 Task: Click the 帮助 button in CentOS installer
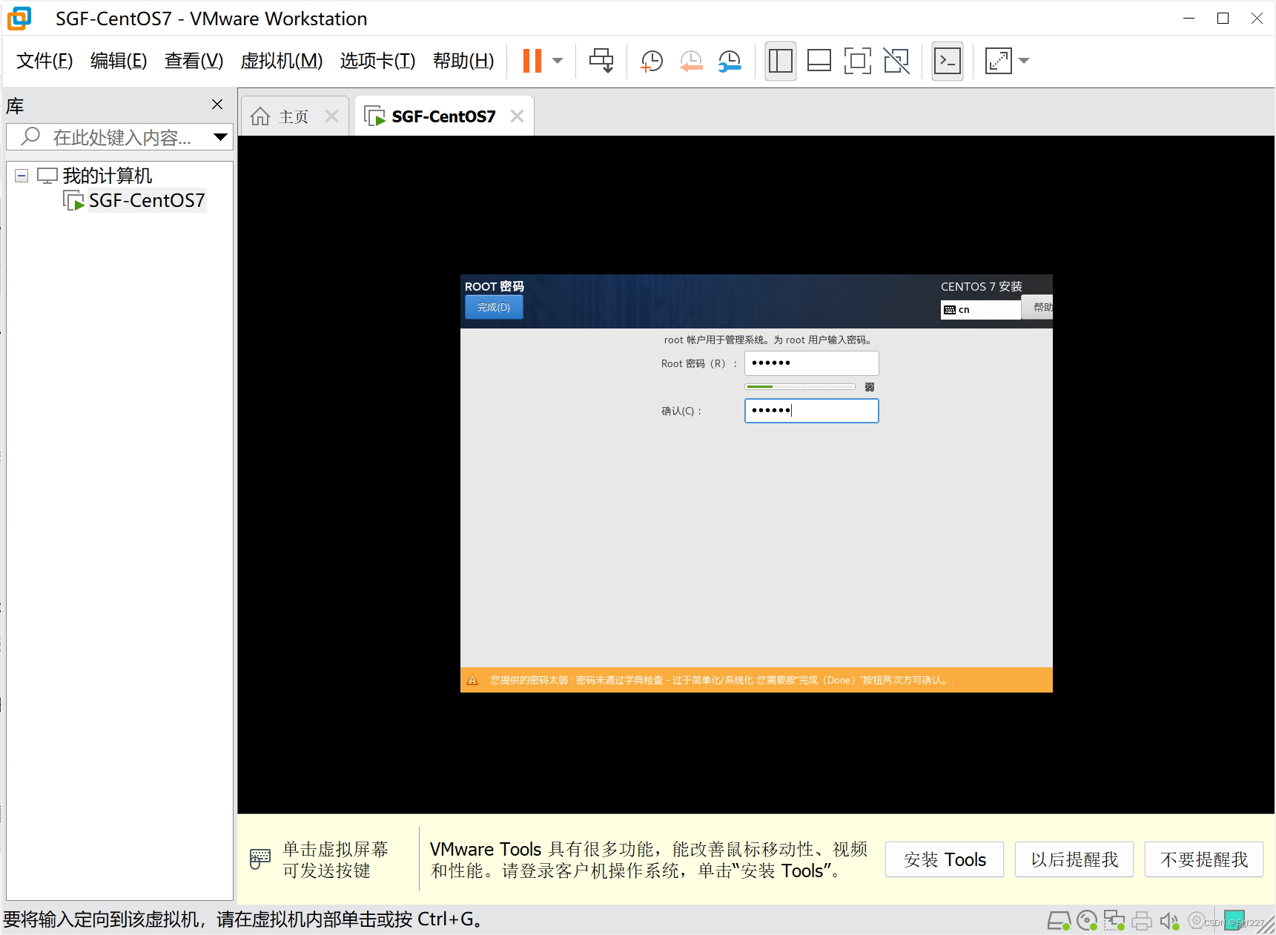coord(1038,307)
